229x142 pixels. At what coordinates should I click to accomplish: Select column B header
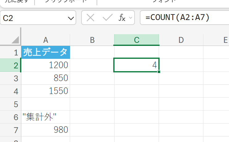coord(92,40)
